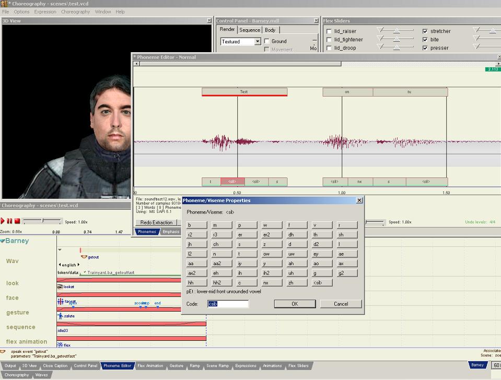501x380 pixels.
Task: Choose the '<sil>' phoneme button in grid
Action: 322,282
